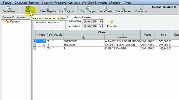Enable Todas las facturas checkbox
This screenshot has height=100, width=179.
click(69, 17)
